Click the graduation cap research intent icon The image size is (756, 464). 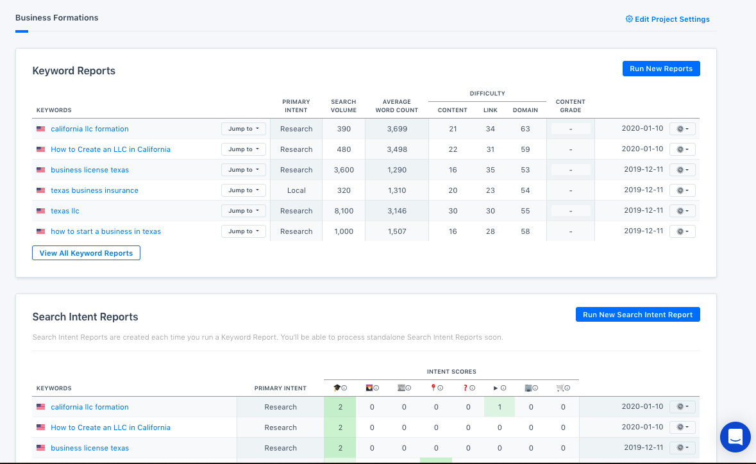coord(337,388)
